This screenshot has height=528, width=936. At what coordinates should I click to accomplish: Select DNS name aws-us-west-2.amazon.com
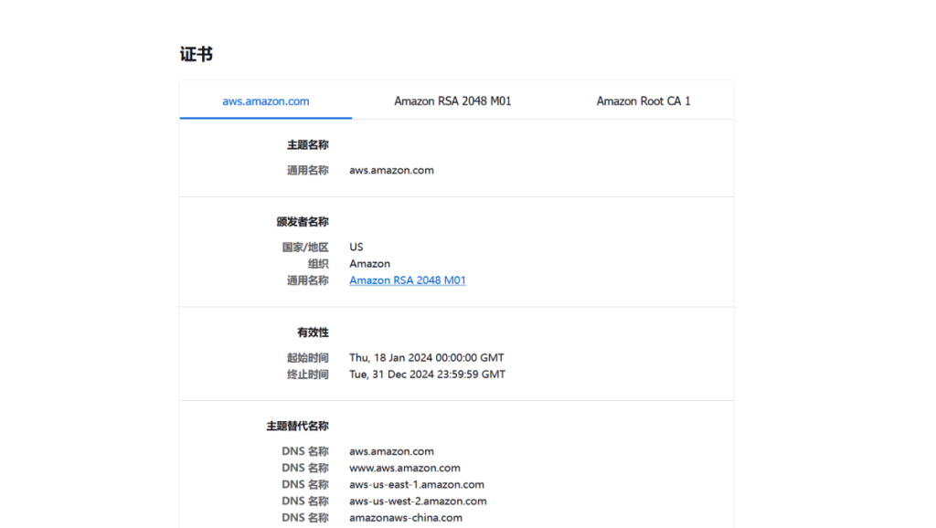coord(418,502)
